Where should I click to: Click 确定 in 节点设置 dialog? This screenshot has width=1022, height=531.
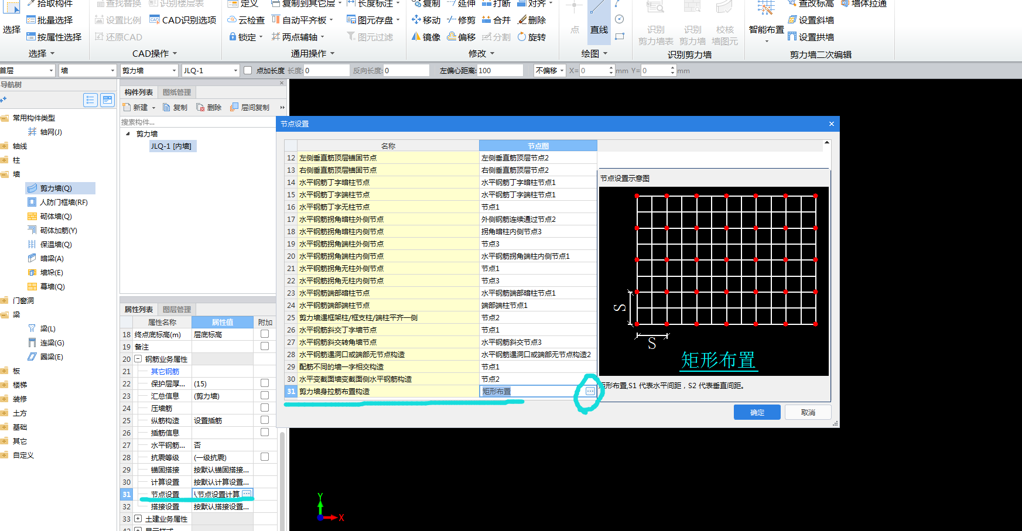click(x=757, y=412)
